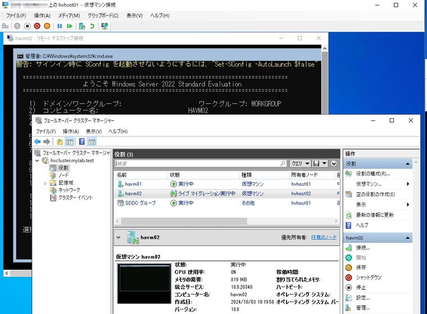Select the havm02 role row
The height and width of the screenshot is (314, 427).
coord(227,193)
